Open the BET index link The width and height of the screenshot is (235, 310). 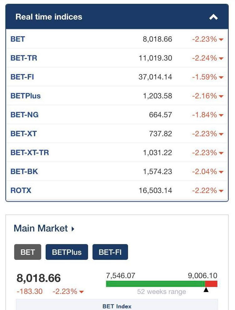point(18,39)
